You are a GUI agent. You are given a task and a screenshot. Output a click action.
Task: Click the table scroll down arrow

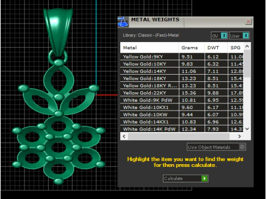(247, 129)
